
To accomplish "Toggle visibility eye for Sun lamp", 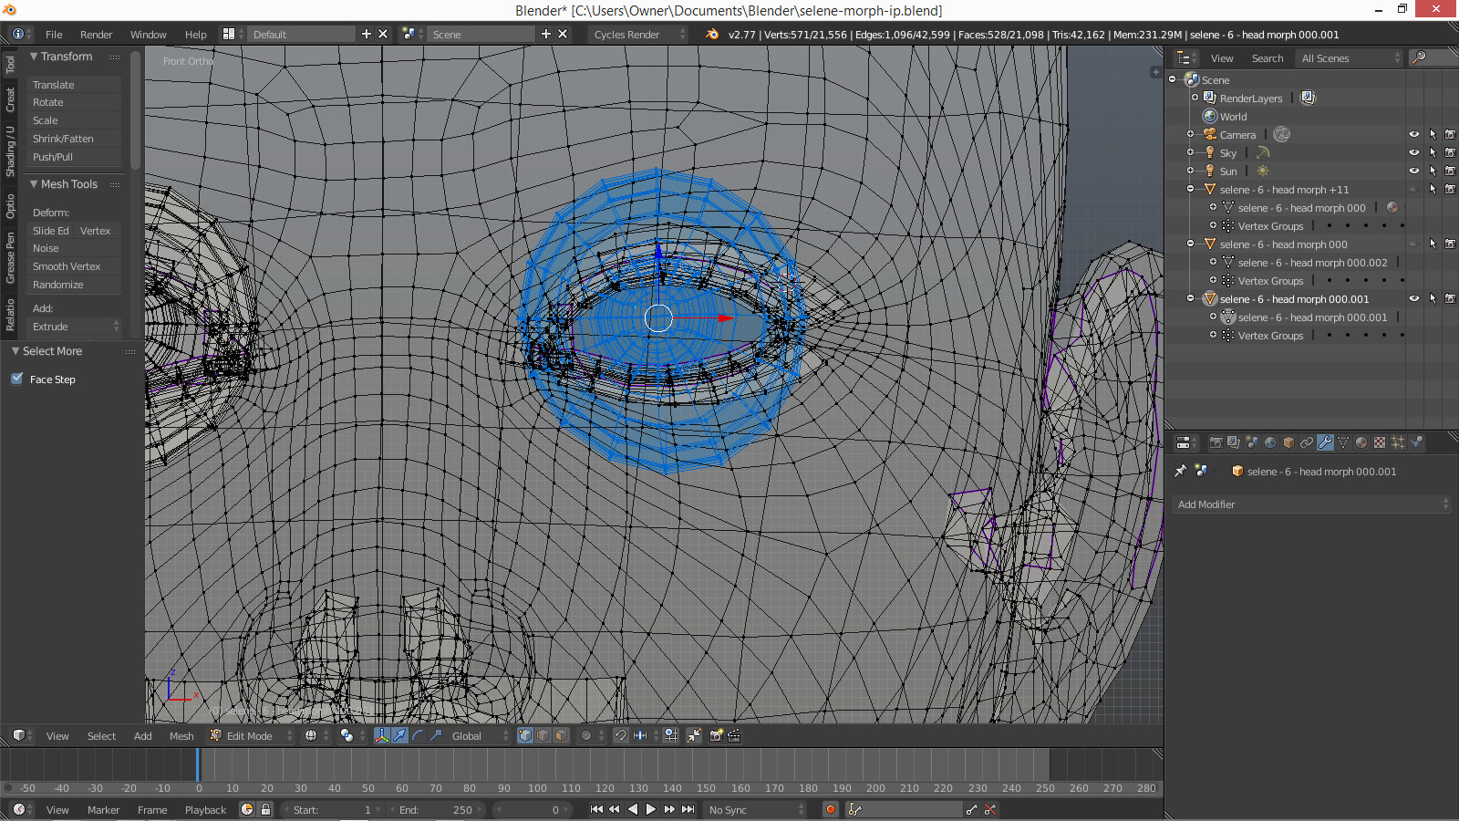I will (1414, 171).
